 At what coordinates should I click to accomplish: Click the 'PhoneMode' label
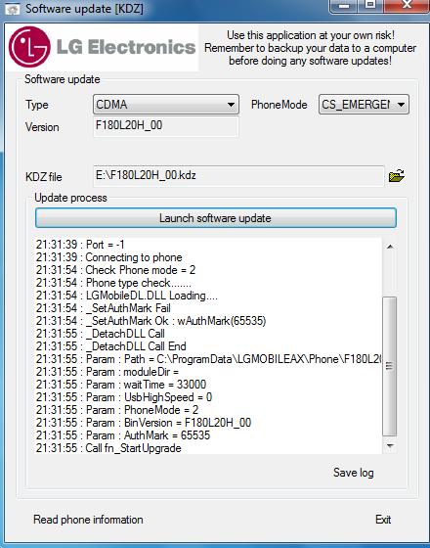tap(279, 105)
